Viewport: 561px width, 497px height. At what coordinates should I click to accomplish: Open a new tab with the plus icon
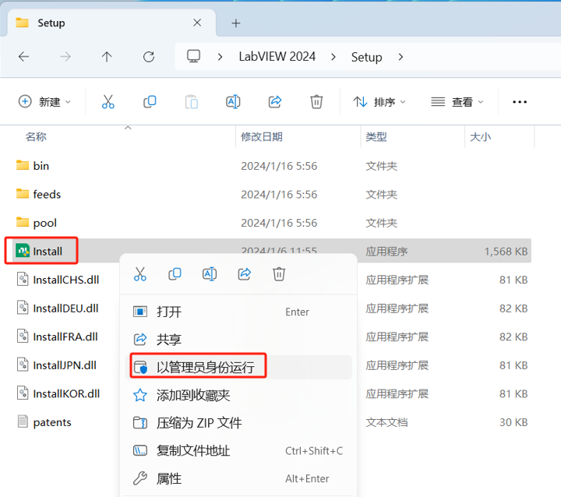(236, 23)
